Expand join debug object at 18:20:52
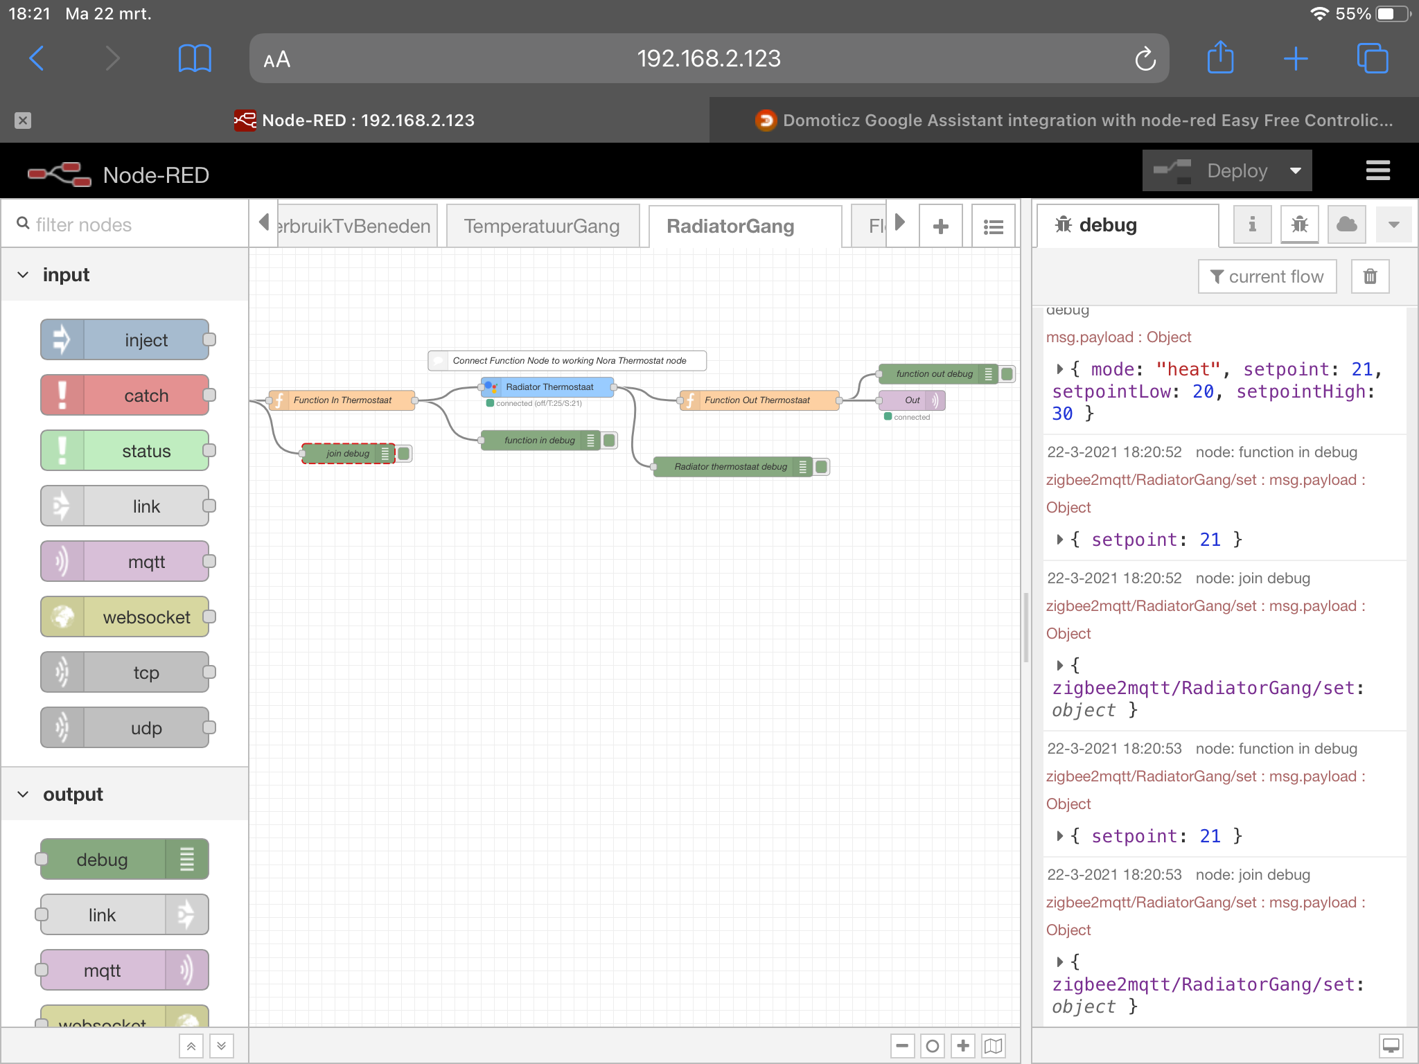1419x1064 pixels. click(x=1059, y=666)
